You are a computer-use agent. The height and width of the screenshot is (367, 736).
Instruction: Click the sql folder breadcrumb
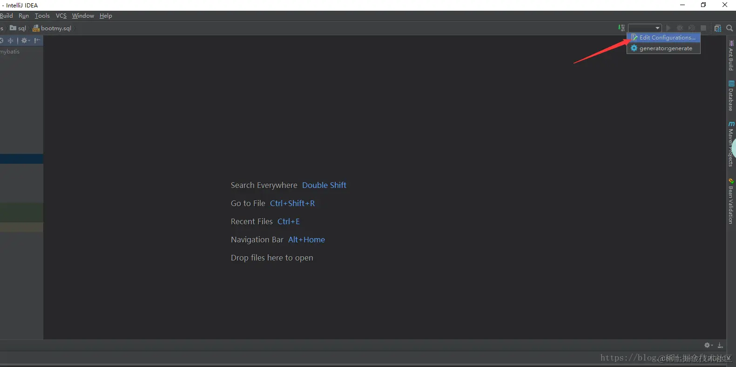tap(18, 28)
